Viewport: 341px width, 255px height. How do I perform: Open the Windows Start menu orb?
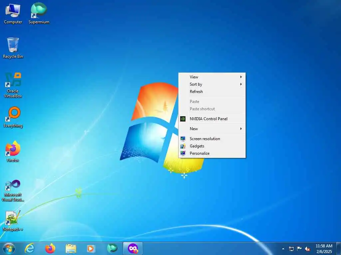point(9,248)
